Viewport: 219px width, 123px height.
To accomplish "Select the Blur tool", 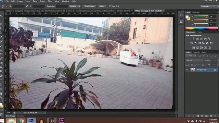I will tap(1, 67).
